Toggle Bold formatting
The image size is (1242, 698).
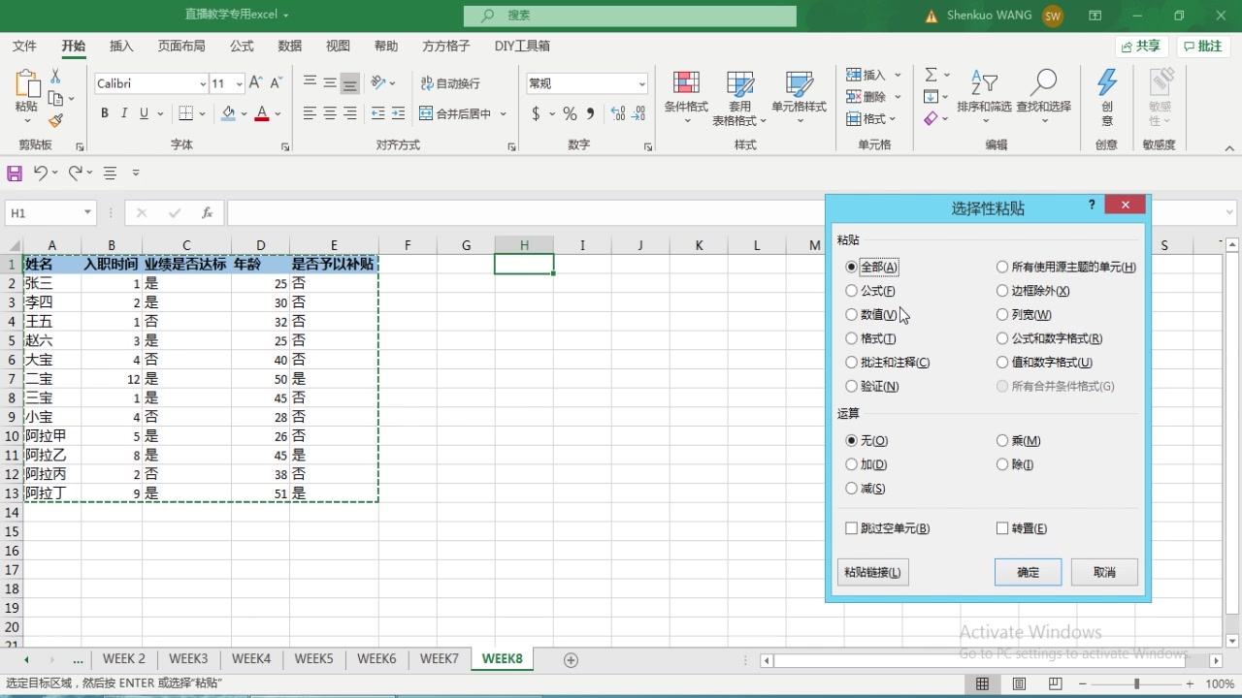pos(104,113)
